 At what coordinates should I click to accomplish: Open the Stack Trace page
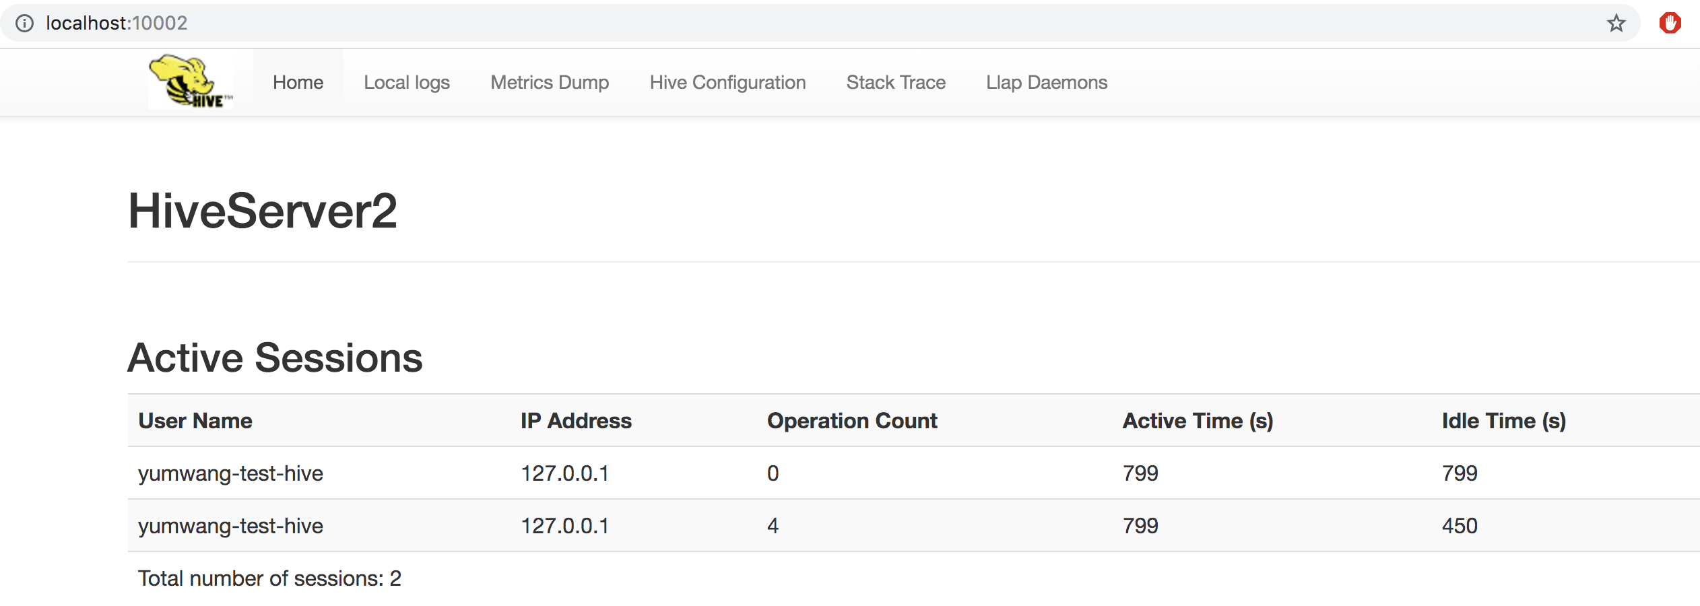tap(896, 82)
